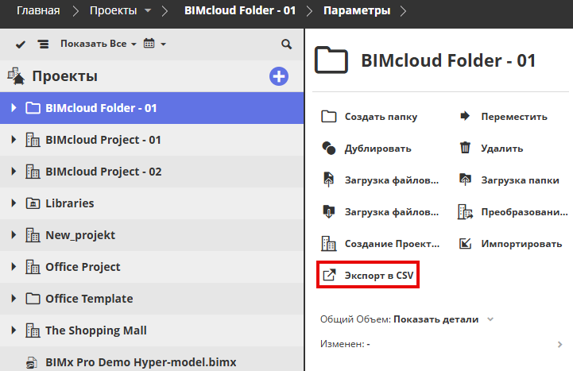Click the Экспорт в CSV export icon
The image size is (573, 371).
pyautogui.click(x=329, y=275)
